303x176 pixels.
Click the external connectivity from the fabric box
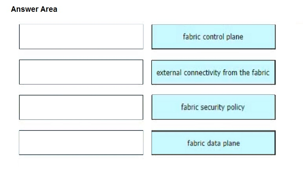tap(213, 72)
